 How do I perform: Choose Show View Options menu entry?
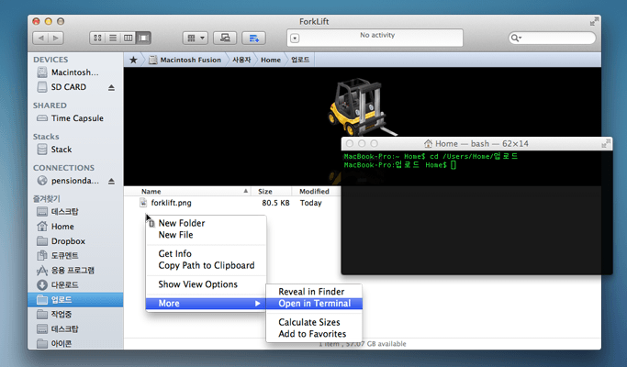tap(207, 284)
